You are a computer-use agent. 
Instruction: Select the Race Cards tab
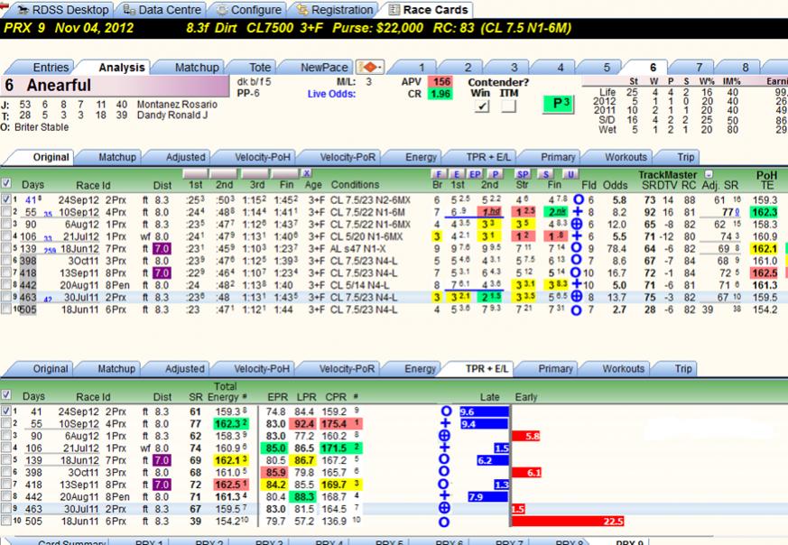tap(428, 10)
